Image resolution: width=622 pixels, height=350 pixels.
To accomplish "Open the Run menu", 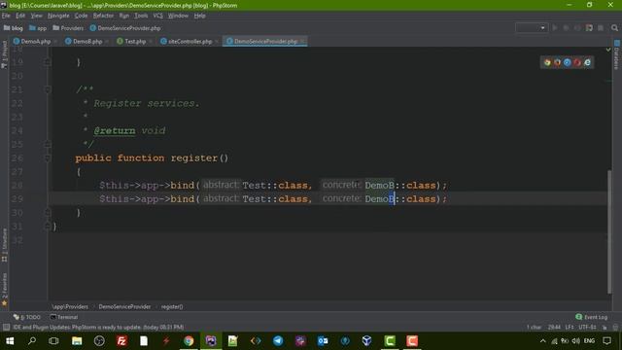I will pyautogui.click(x=124, y=16).
